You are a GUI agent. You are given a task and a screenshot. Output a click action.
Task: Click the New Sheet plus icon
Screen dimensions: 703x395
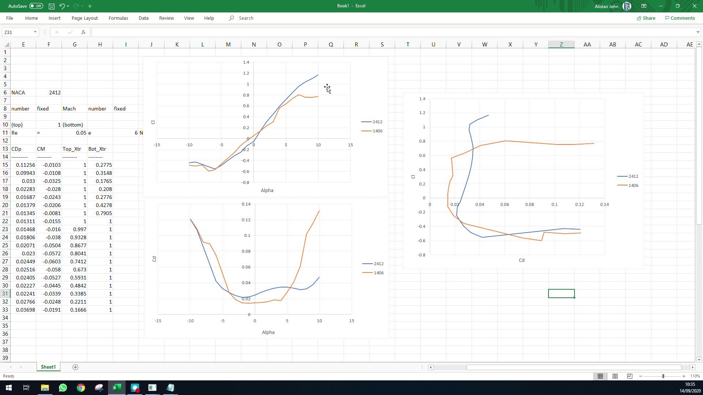point(75,367)
